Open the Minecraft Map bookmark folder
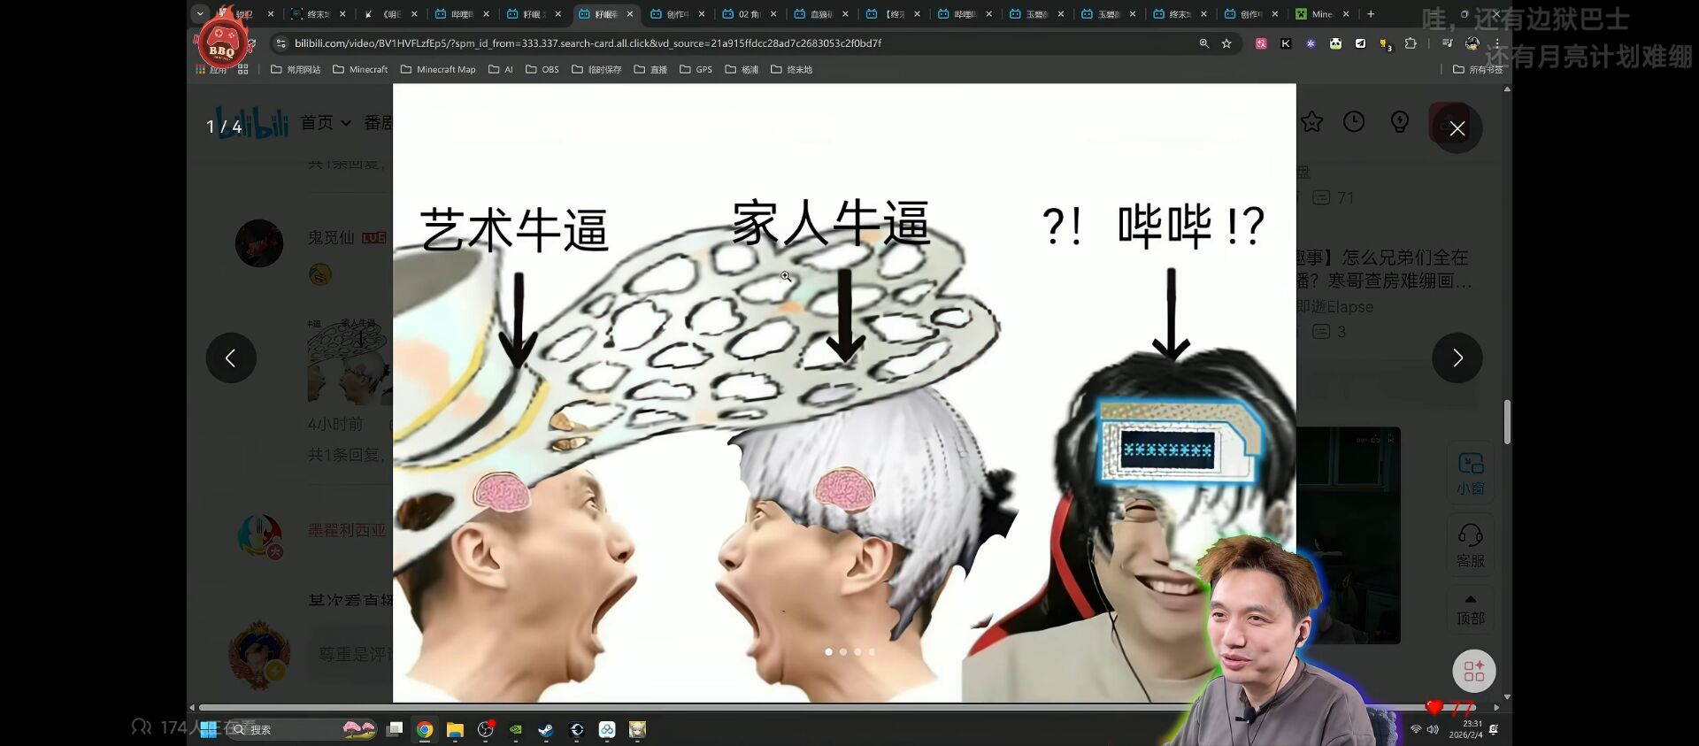The height and width of the screenshot is (746, 1699). 438,69
